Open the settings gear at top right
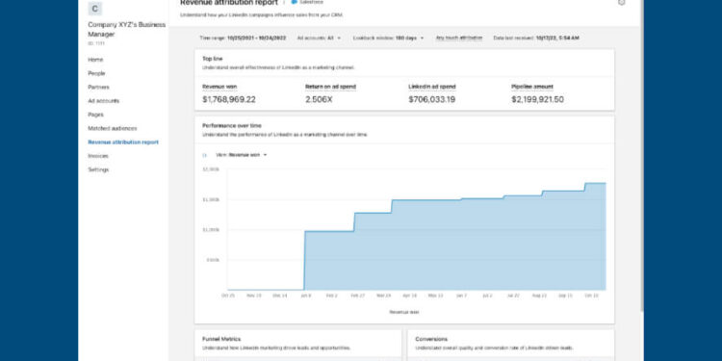722x361 pixels. click(622, 2)
